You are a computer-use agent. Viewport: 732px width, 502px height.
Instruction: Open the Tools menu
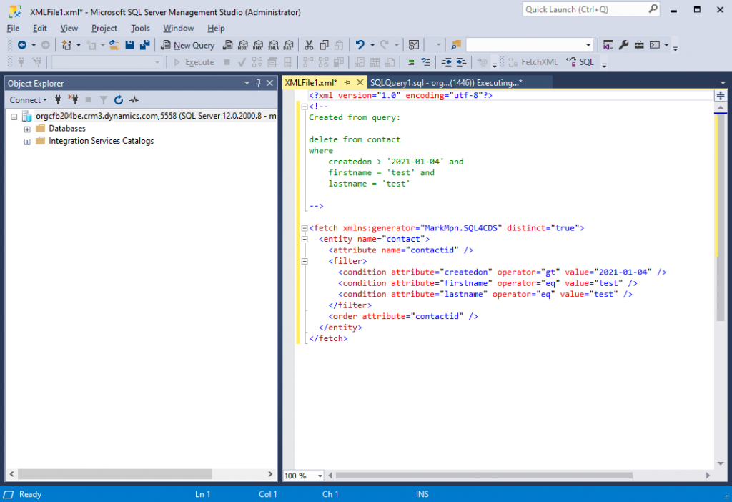pyautogui.click(x=140, y=29)
